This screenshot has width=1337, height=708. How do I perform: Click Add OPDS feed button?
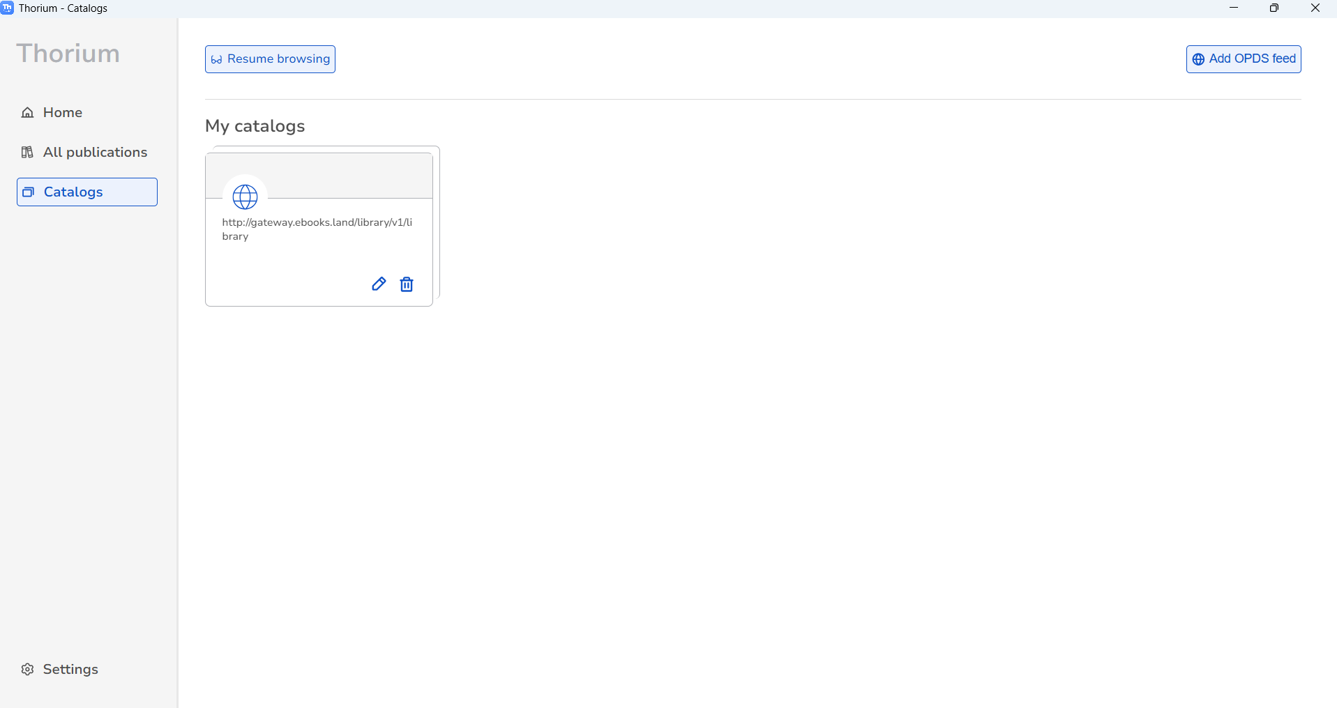coord(1244,59)
